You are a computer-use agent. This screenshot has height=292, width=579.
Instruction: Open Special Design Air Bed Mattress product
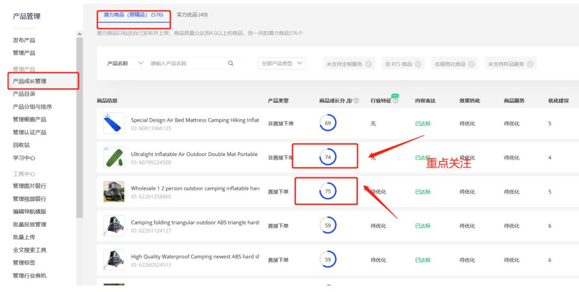click(x=195, y=120)
